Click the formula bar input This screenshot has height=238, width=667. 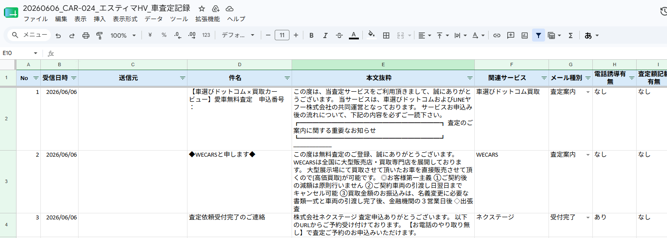[x=360, y=53]
